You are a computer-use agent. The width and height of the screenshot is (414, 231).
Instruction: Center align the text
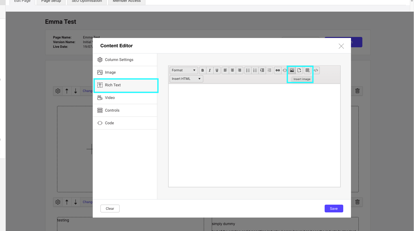[232, 70]
